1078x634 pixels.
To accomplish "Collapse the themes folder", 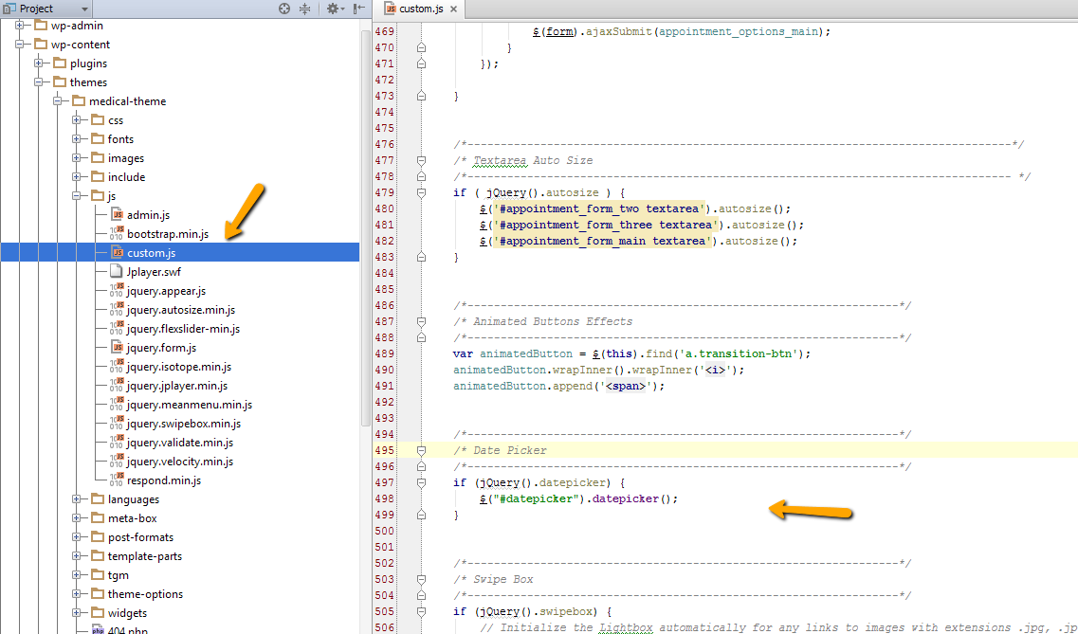I will (x=39, y=82).
